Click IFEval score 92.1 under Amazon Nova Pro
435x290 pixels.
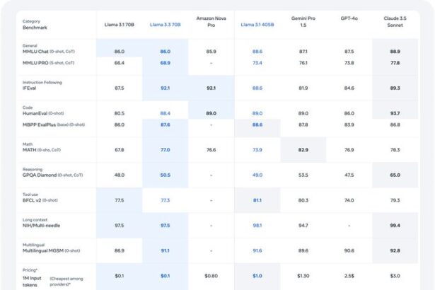[x=211, y=88]
